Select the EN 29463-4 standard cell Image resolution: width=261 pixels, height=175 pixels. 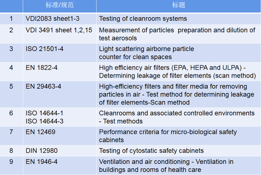(43, 86)
